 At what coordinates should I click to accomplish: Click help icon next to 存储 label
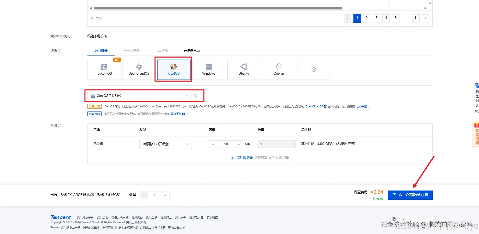60,126
